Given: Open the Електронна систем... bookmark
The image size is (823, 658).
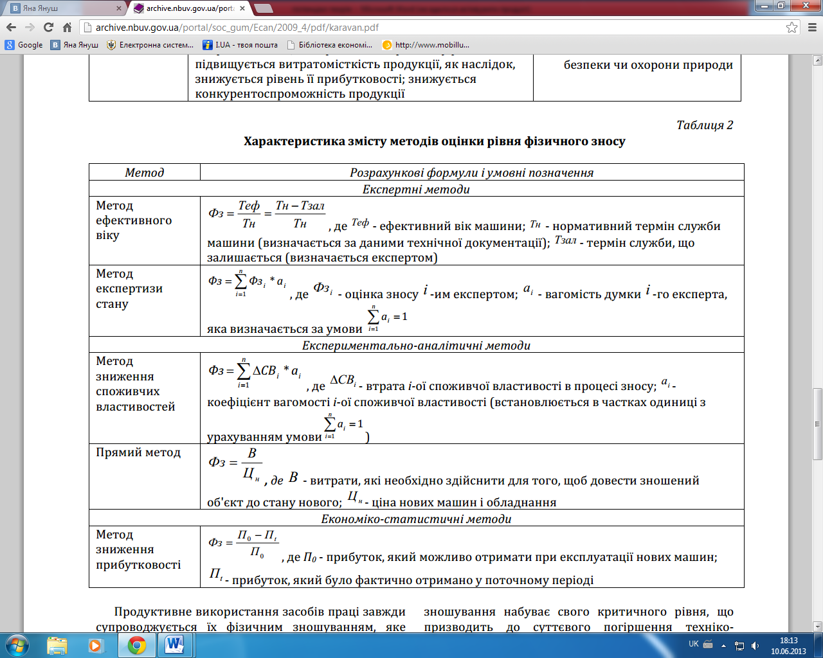Looking at the screenshot, I should point(150,45).
